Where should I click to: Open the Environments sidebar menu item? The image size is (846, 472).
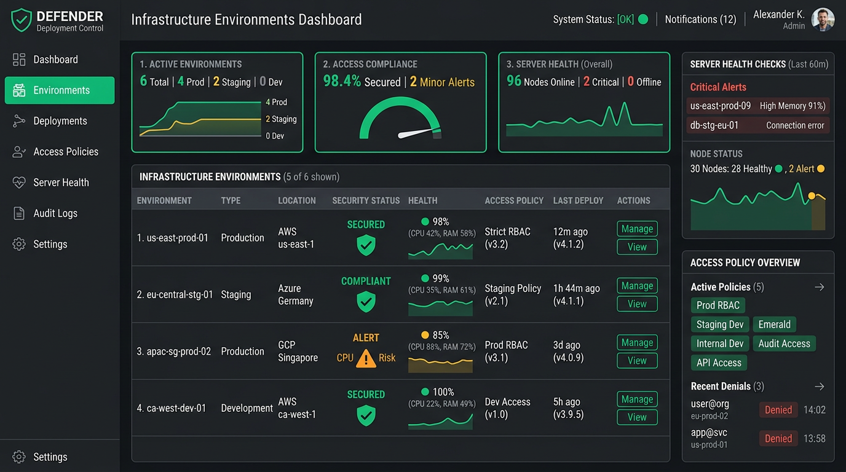60,90
